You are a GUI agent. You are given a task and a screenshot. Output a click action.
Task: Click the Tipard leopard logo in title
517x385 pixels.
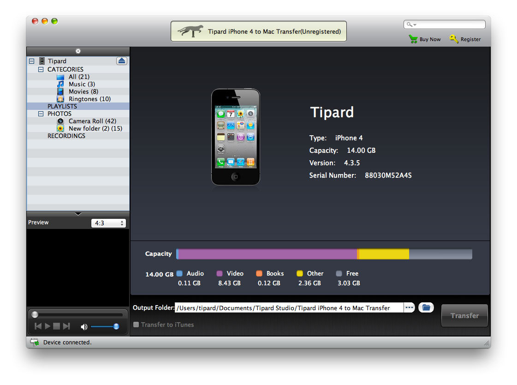tap(190, 31)
